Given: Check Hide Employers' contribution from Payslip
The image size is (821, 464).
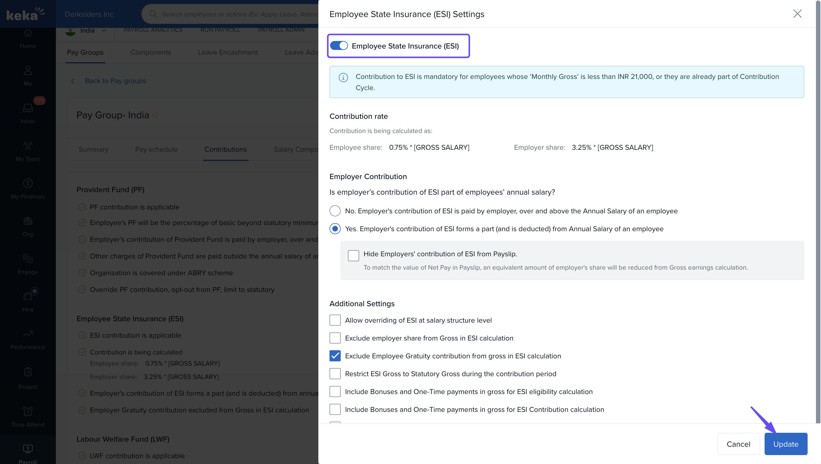Looking at the screenshot, I should click(x=353, y=255).
